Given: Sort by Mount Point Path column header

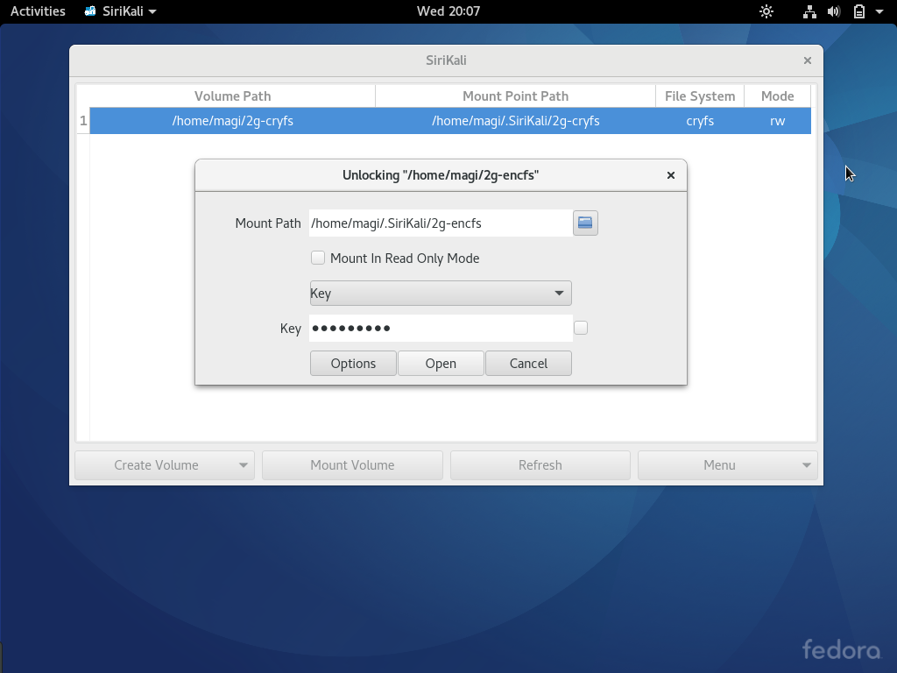Looking at the screenshot, I should point(515,96).
